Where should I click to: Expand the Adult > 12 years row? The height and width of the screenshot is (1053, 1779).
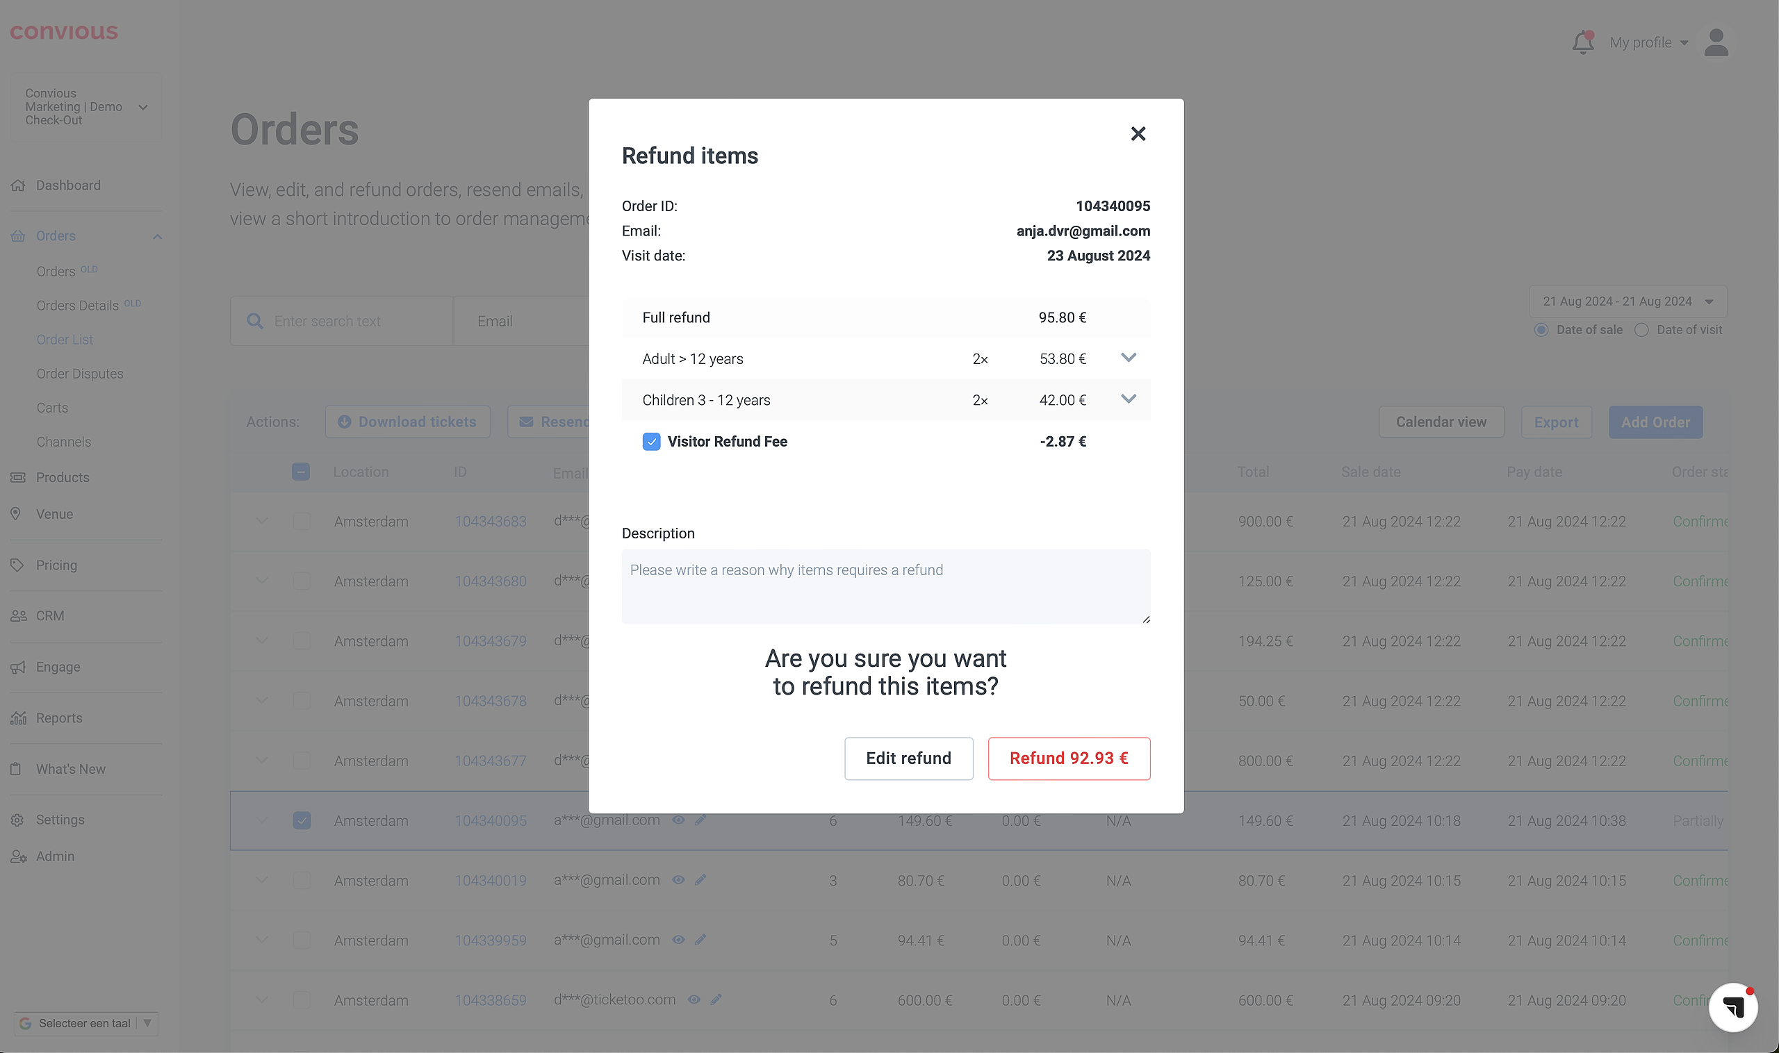point(1128,358)
